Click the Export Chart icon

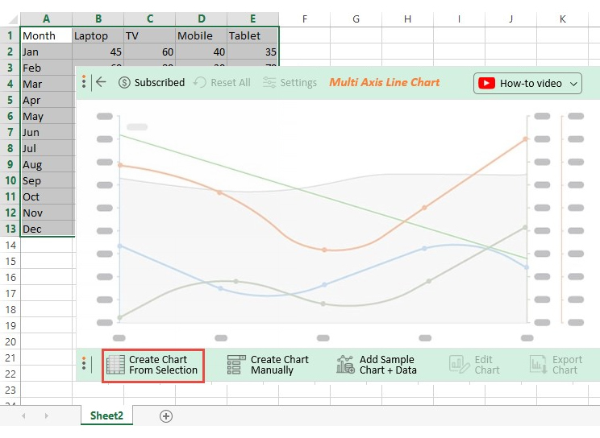(x=538, y=365)
